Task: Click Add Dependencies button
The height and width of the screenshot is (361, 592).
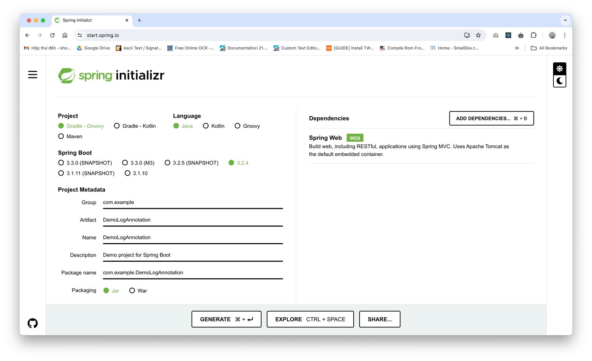Action: coord(491,118)
